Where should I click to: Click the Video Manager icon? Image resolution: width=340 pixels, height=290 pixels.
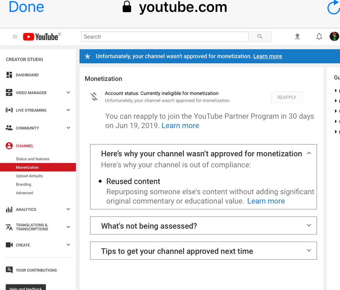click(x=9, y=92)
